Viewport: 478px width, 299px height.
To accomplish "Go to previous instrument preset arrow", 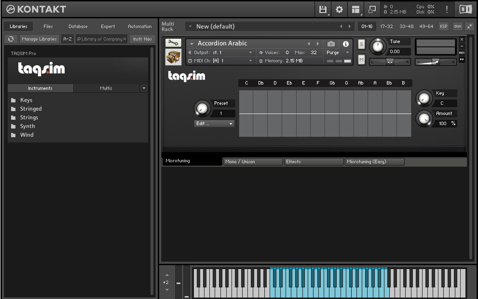I will point(309,43).
